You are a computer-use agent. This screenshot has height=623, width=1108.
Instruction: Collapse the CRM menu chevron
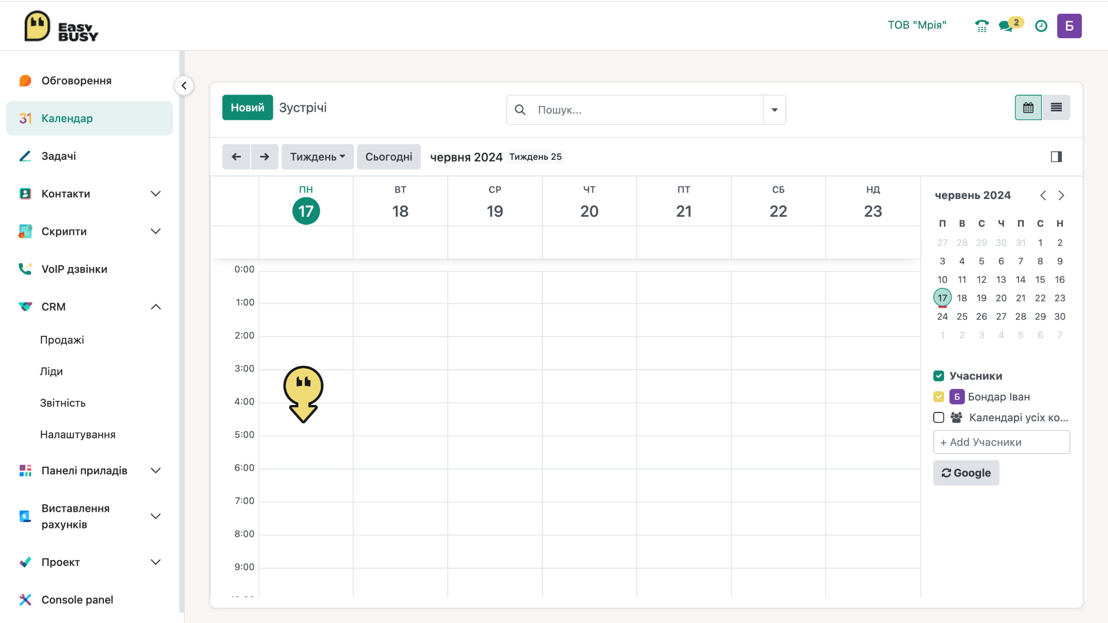[156, 307]
